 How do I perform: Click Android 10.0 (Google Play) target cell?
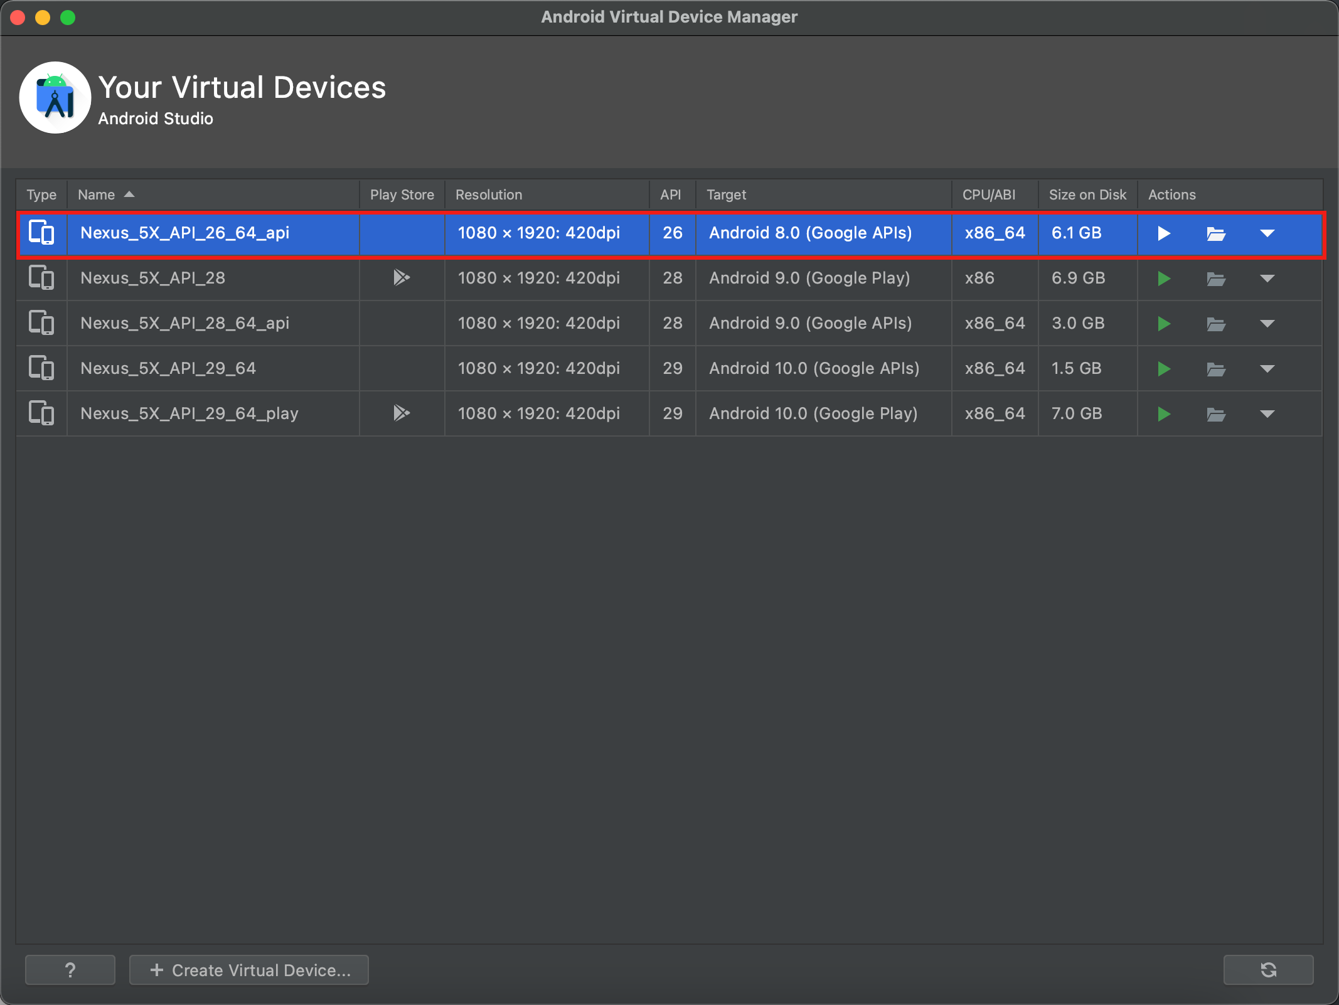(x=824, y=413)
